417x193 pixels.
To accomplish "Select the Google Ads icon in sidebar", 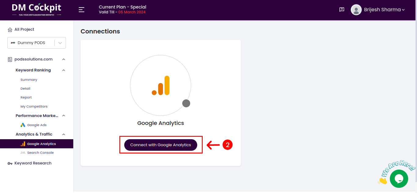I will click(23, 125).
